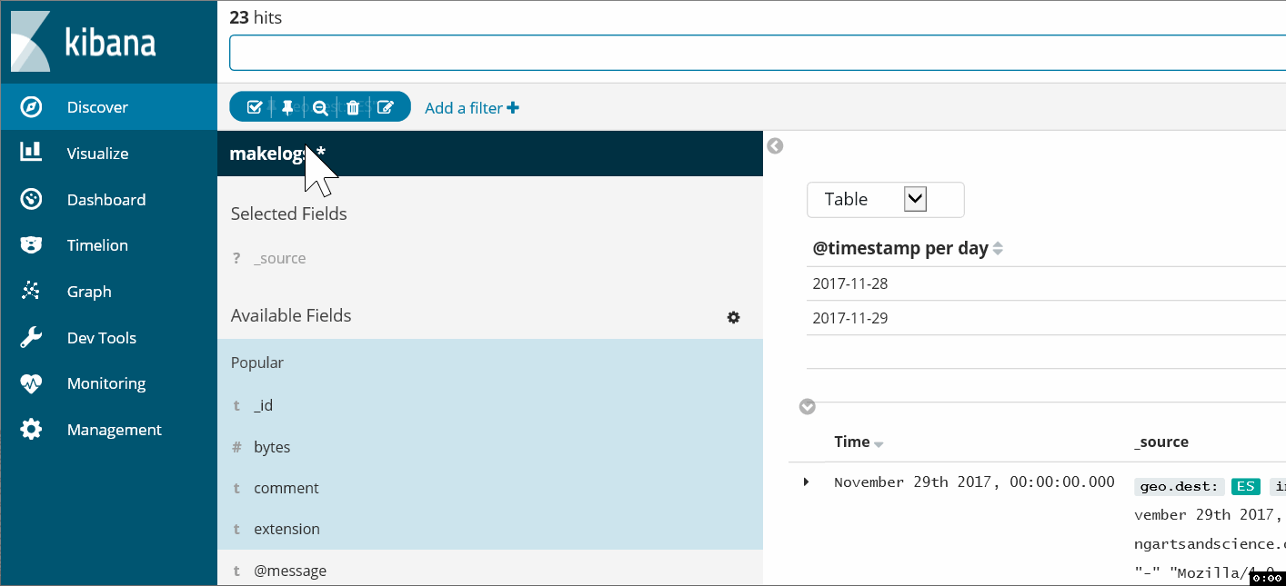Collapse the field sidebar with the left-arrow button
The height and width of the screenshot is (586, 1286).
pos(775,145)
